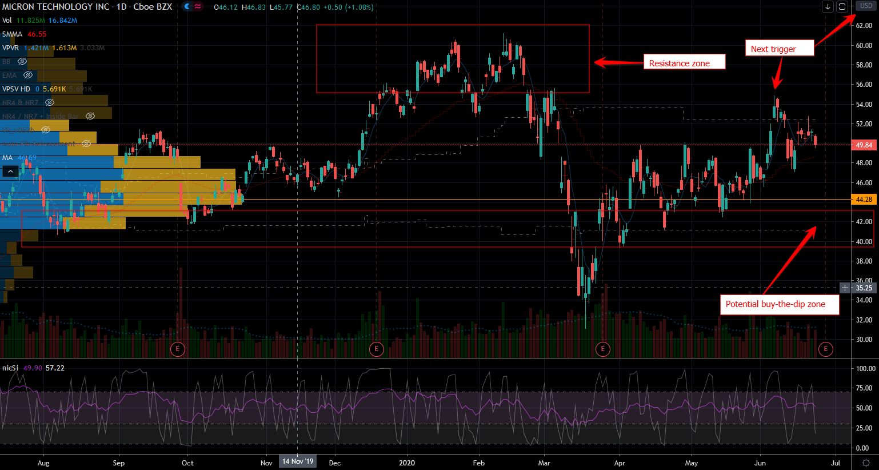Select the SMMA indicator legend
Screen dimensions: 879x470
[x=13, y=34]
